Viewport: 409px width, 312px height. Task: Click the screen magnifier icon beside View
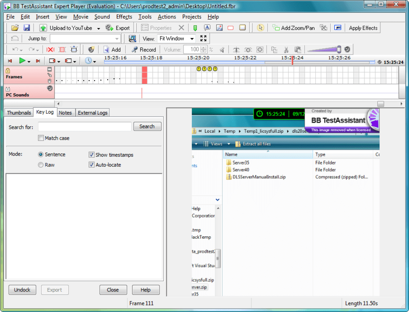coord(133,38)
